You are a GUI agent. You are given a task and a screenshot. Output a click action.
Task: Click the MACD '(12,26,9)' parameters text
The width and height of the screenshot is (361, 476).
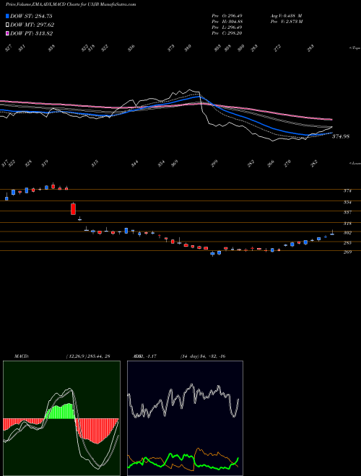[88, 356]
